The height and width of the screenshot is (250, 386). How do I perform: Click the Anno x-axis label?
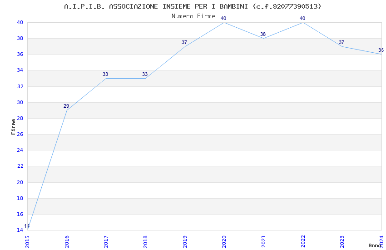[375, 245]
